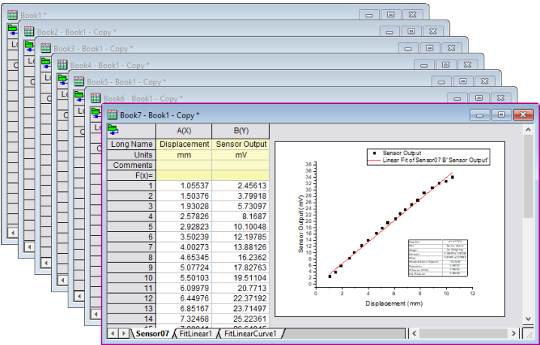Select column A(X) header
The width and height of the screenshot is (540, 345).
click(x=184, y=130)
